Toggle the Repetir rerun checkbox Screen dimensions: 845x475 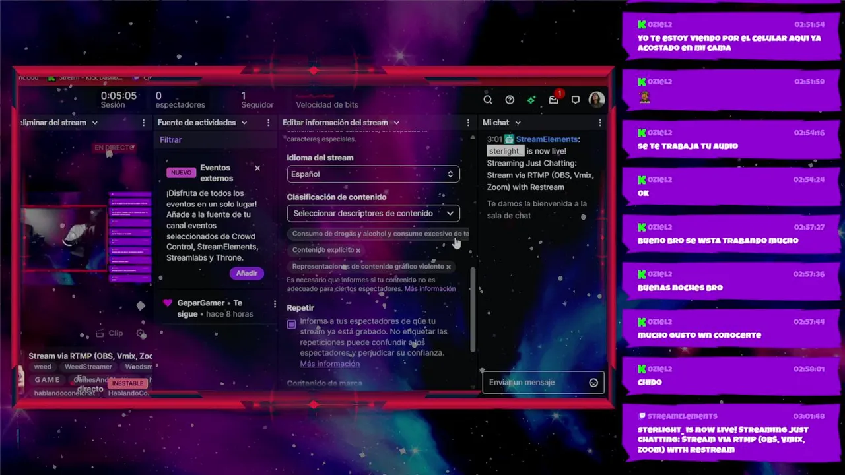coord(291,324)
